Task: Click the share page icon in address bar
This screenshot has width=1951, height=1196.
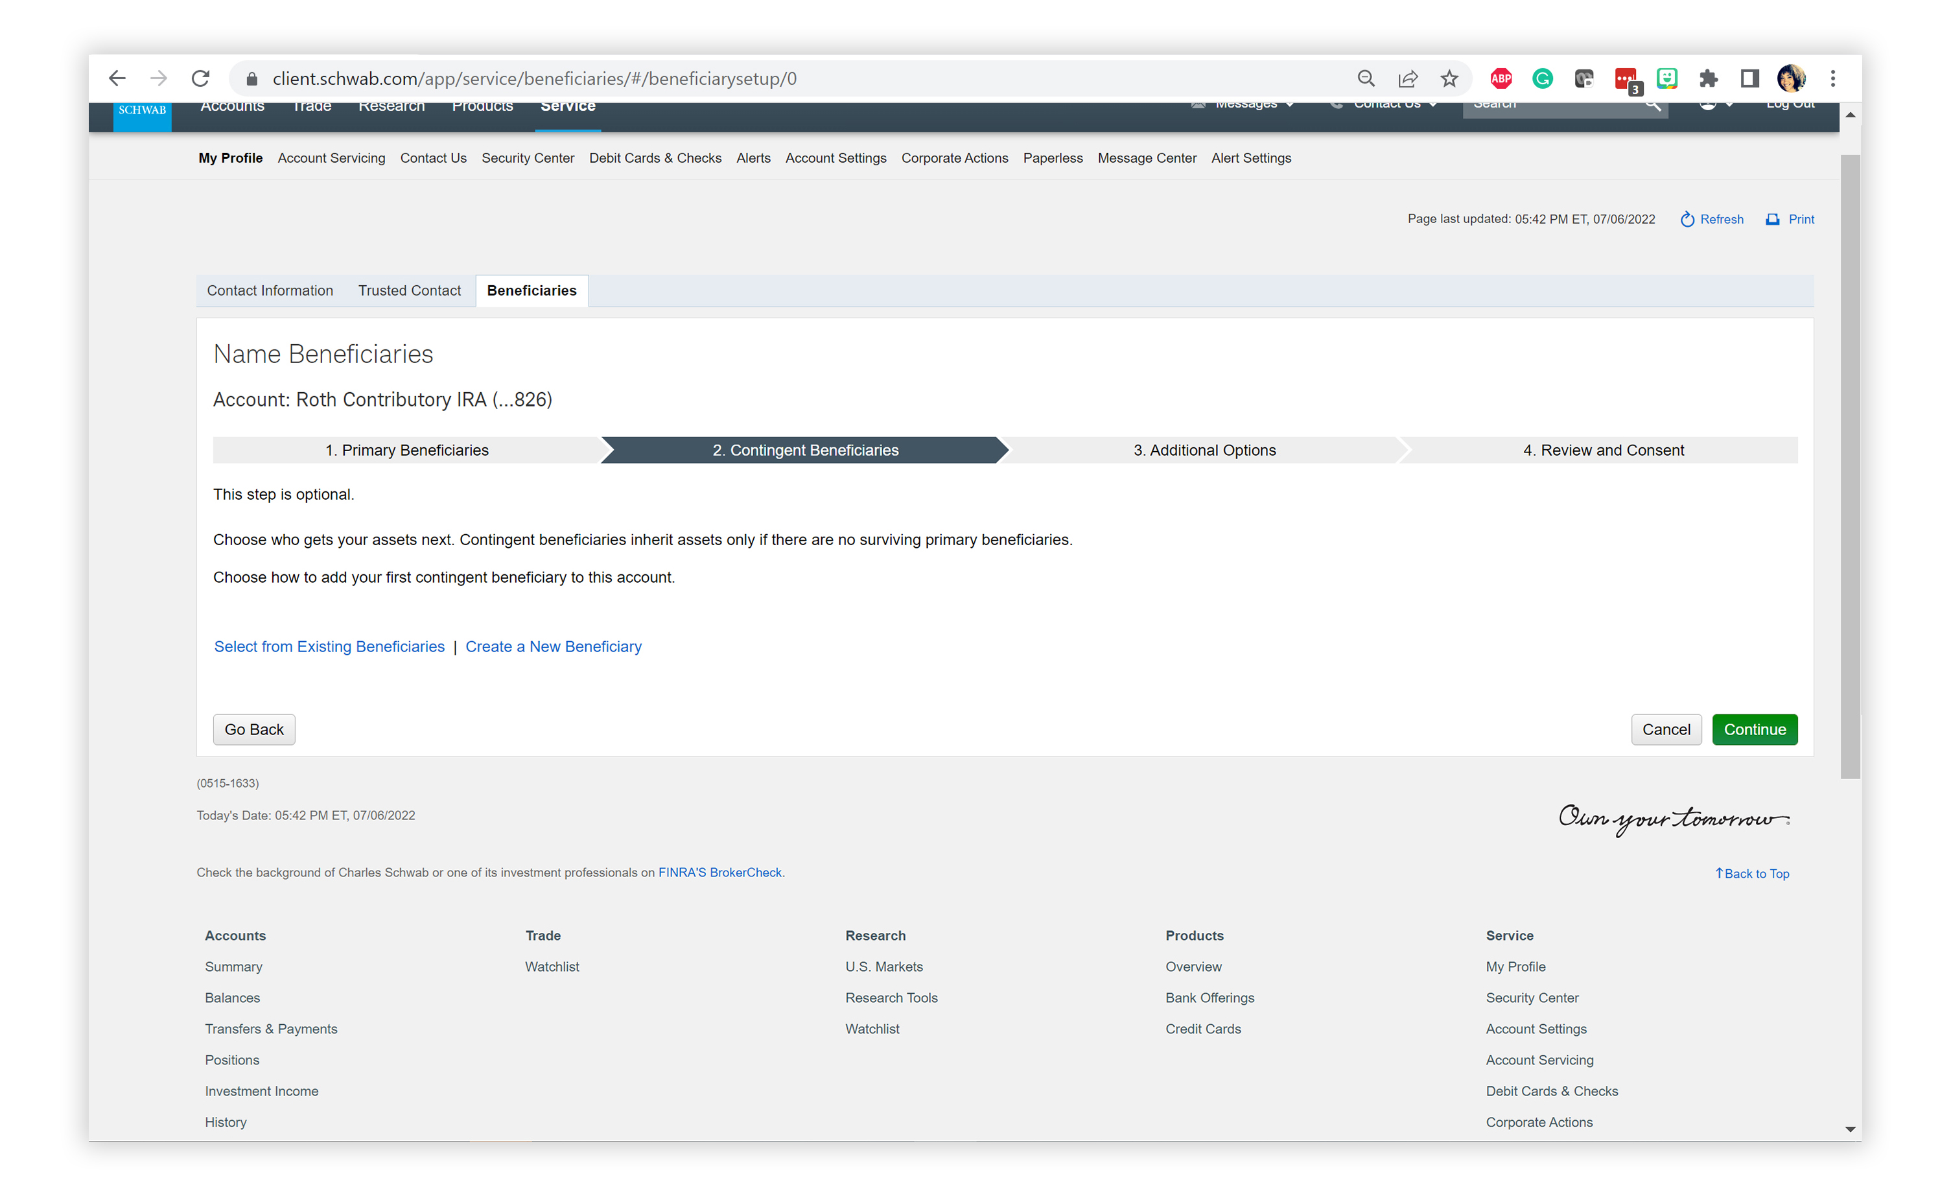Action: point(1408,78)
